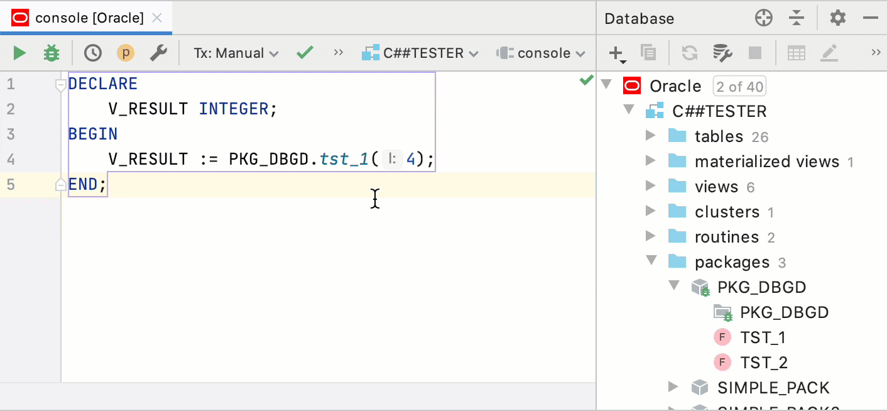The height and width of the screenshot is (411, 887).
Task: Open console settings via wrench icon
Action: pyautogui.click(x=158, y=53)
